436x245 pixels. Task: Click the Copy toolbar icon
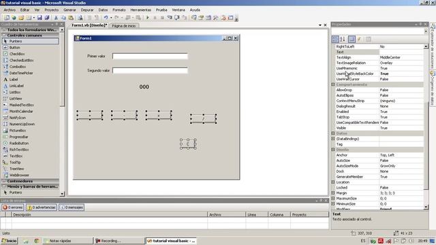click(x=63, y=18)
